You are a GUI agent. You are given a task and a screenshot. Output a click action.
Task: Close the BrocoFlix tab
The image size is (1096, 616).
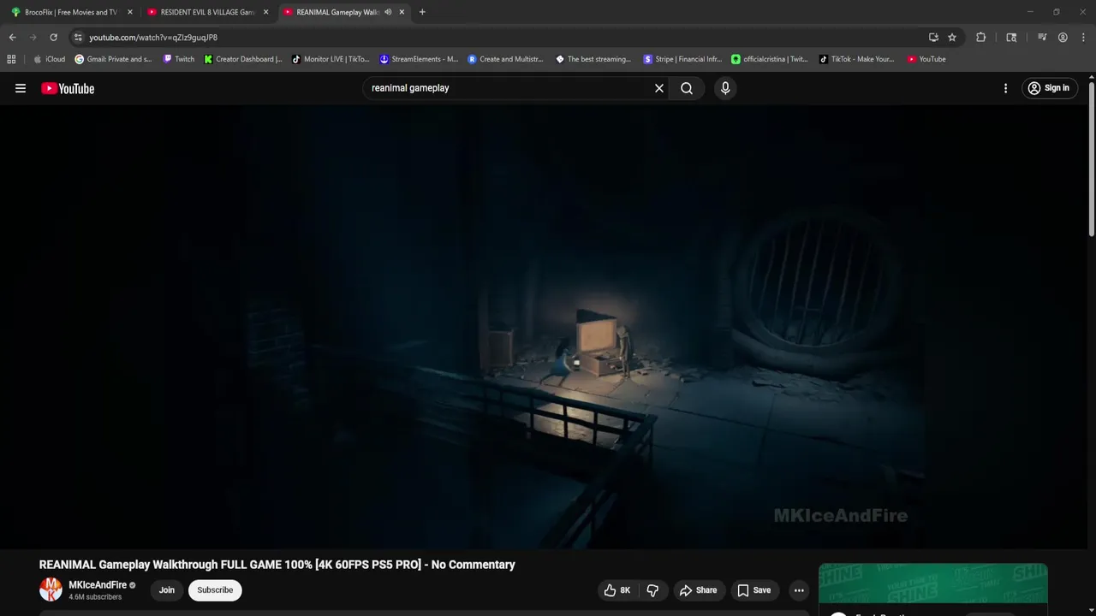click(130, 12)
